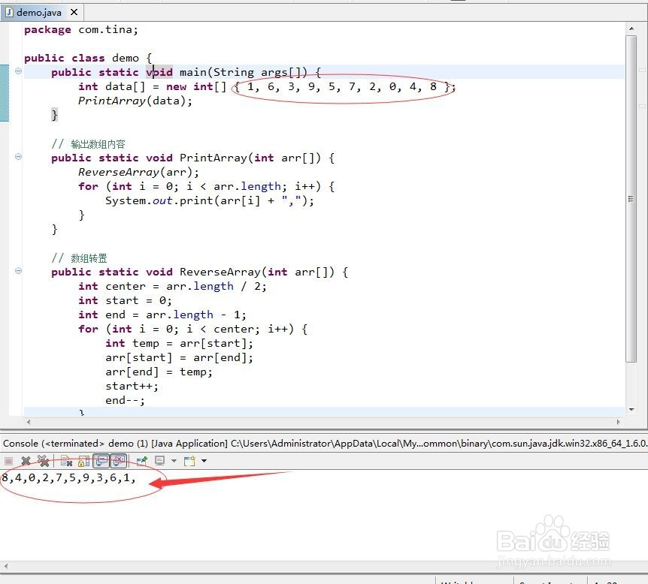This screenshot has height=584, width=648.
Task: Click the 'for (int i = 0; i < center; i++)' line
Action: [x=193, y=330]
